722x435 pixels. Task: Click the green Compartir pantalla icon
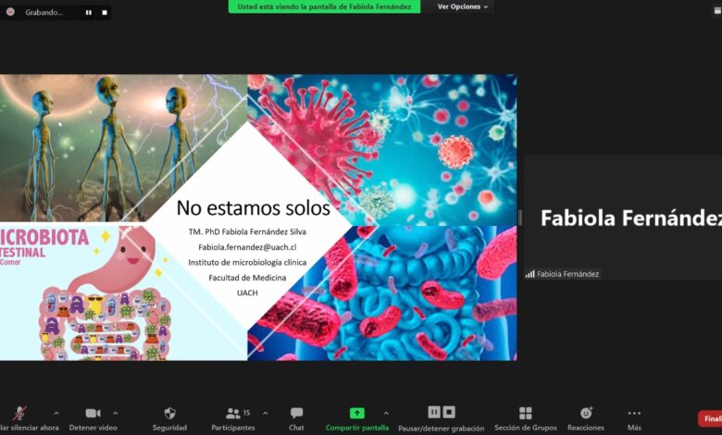click(356, 413)
